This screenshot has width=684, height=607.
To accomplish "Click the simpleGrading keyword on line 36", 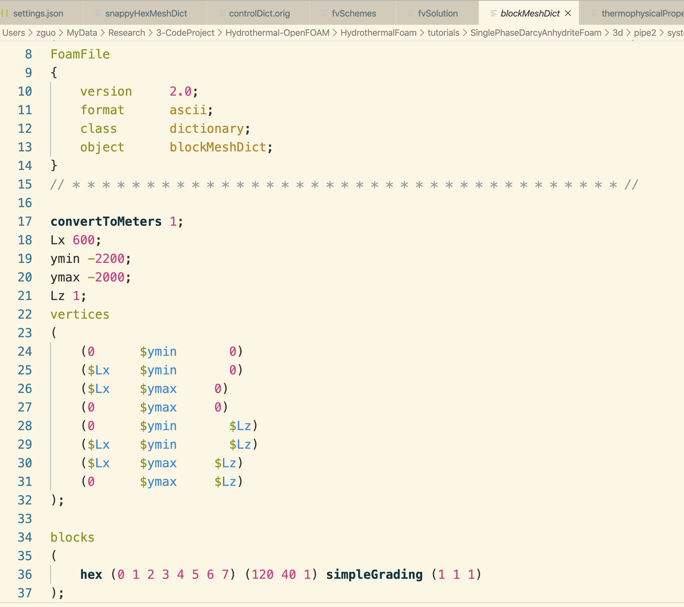I will point(374,575).
